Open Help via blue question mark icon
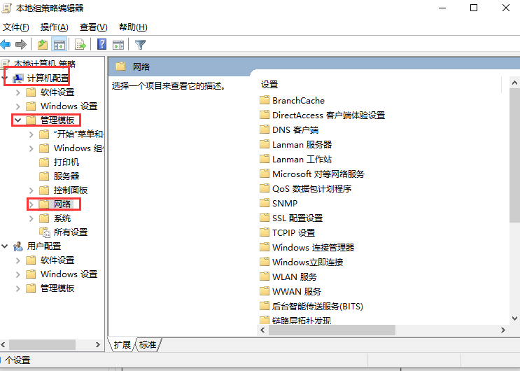 pyautogui.click(x=102, y=45)
